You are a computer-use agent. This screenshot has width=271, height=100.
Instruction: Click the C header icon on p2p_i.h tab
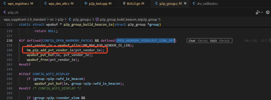point(5,12)
